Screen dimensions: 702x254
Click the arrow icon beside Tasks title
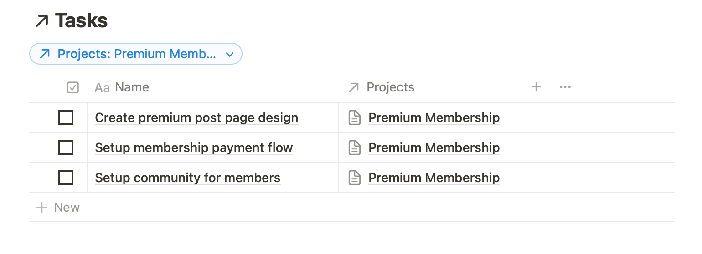pos(42,21)
